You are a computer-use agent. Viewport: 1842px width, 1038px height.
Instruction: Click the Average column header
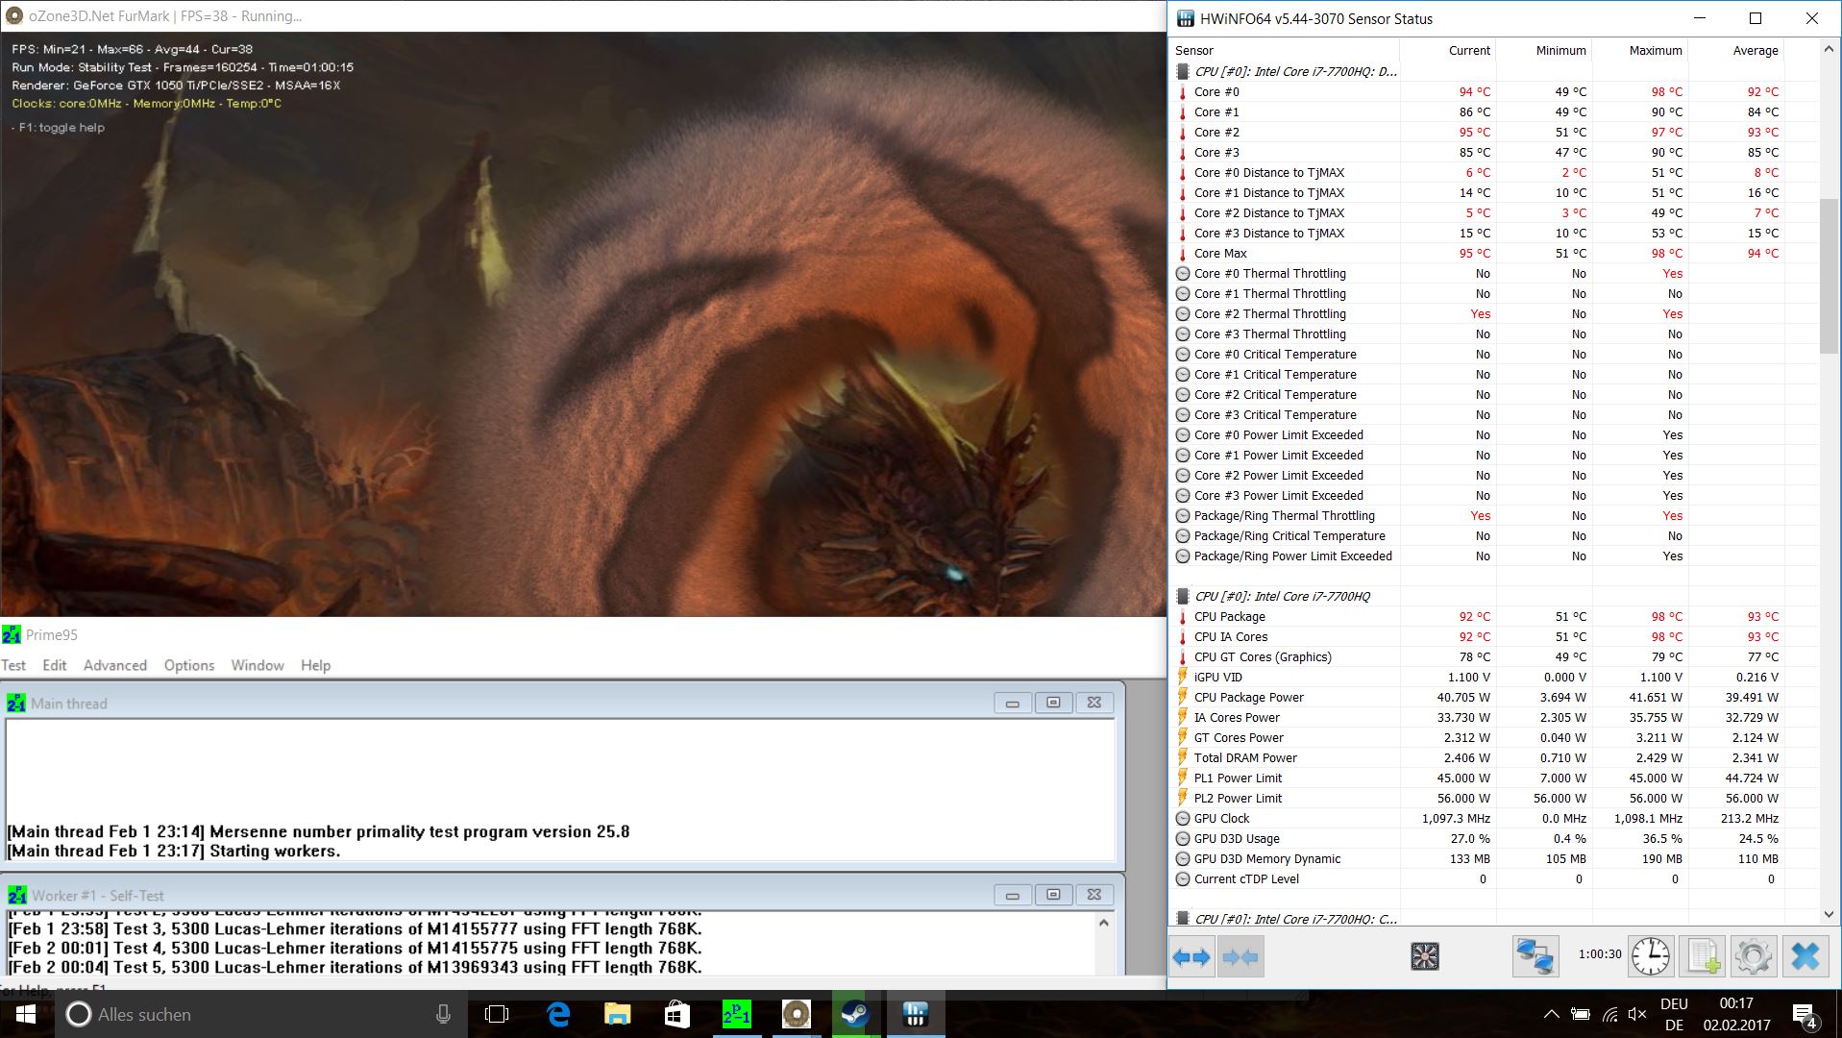point(1736,50)
